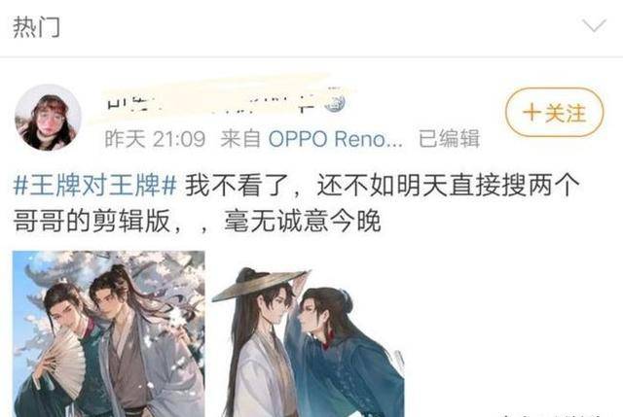Open the 热门 hot comments section

coord(37,27)
